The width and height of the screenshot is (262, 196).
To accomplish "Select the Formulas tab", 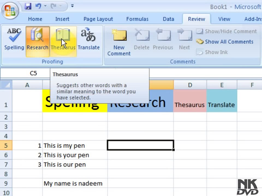I will click(x=137, y=19).
